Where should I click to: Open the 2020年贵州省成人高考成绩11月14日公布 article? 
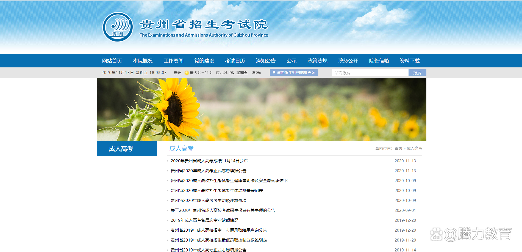[209, 161]
